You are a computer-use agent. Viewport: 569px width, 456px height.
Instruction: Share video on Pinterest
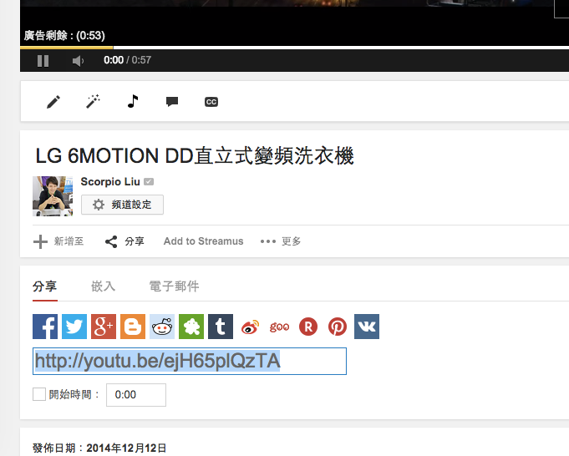(338, 327)
